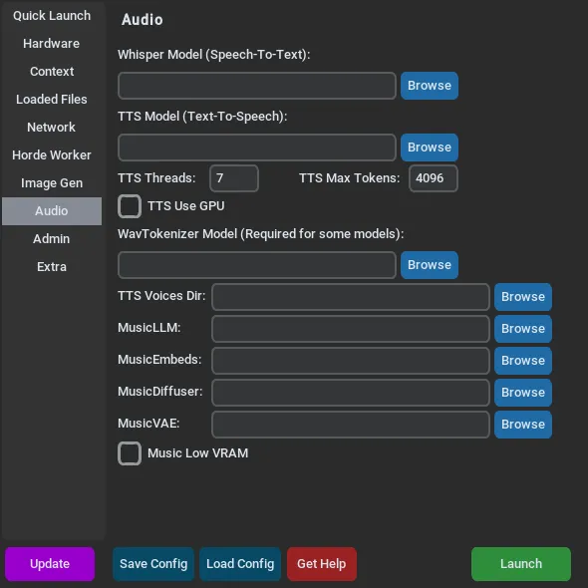Enable the TTS Use GPU checkbox

pos(130,206)
